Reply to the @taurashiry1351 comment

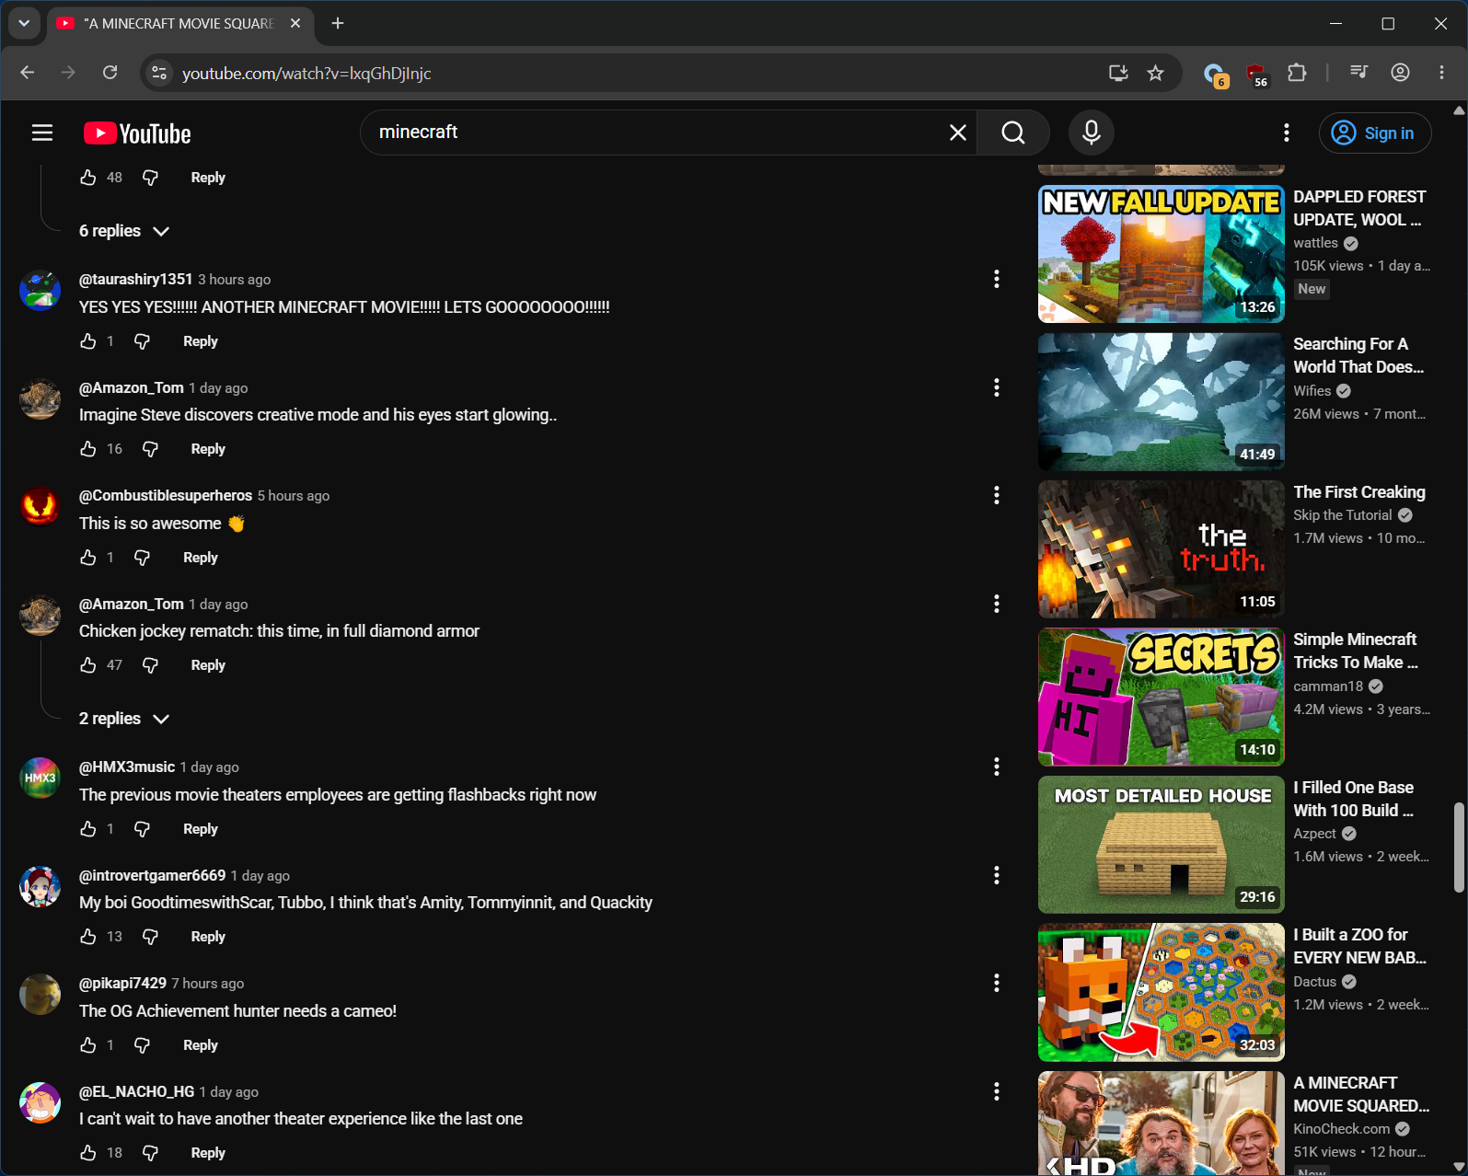[201, 341]
